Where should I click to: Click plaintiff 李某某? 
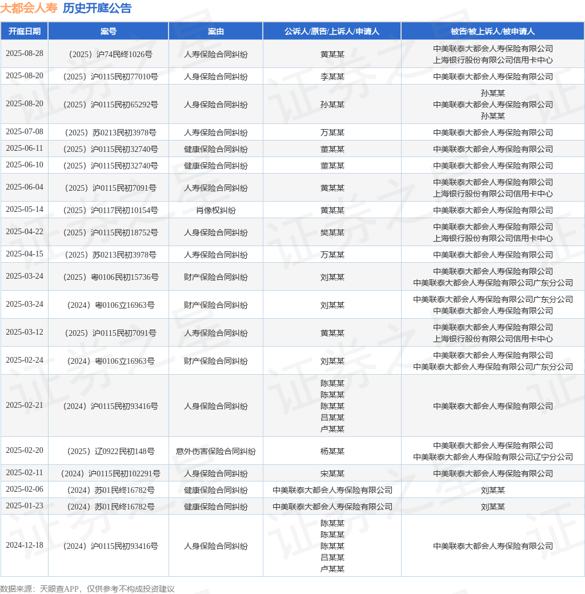tap(332, 77)
